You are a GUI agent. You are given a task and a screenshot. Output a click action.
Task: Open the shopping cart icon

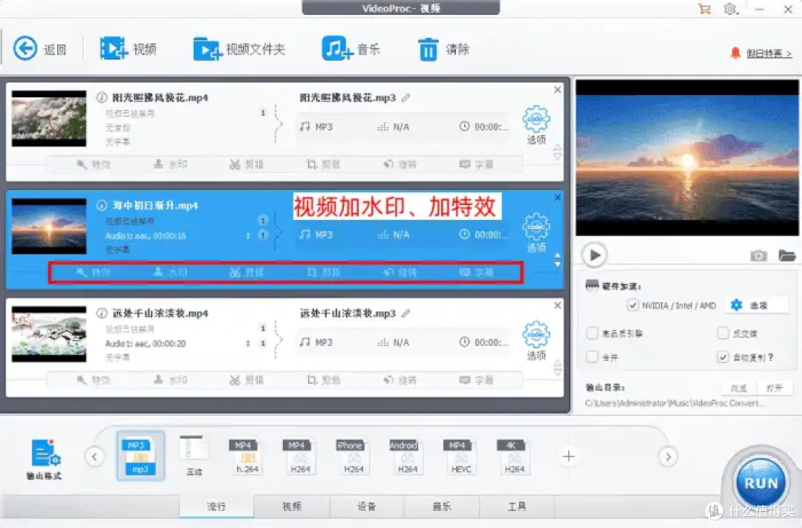[x=704, y=9]
